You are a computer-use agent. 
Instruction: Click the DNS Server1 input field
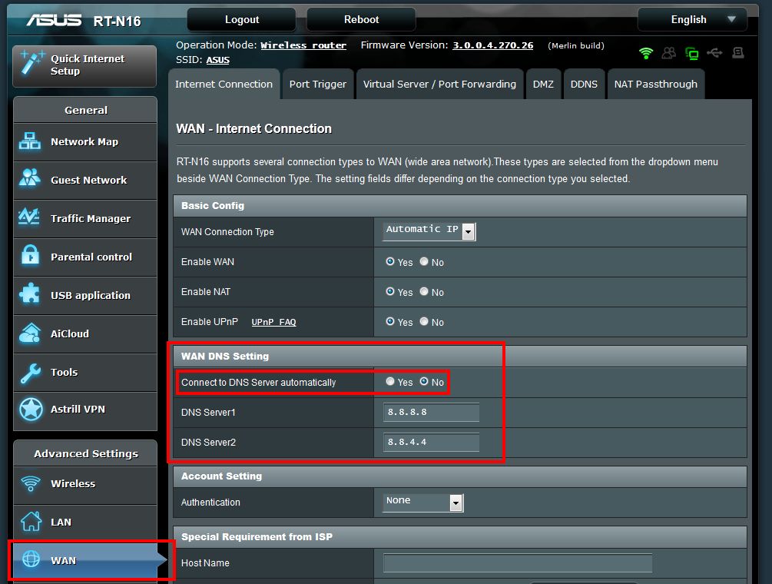[x=431, y=412]
